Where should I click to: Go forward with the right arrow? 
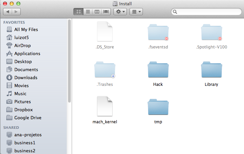[x=16, y=12]
